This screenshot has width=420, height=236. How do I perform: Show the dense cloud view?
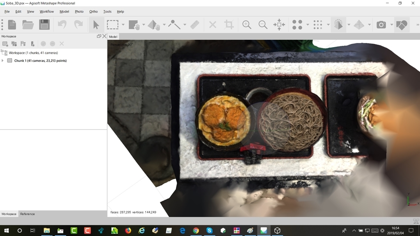[x=318, y=25]
